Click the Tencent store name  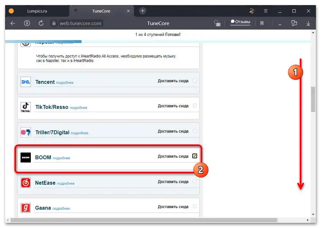45,82
